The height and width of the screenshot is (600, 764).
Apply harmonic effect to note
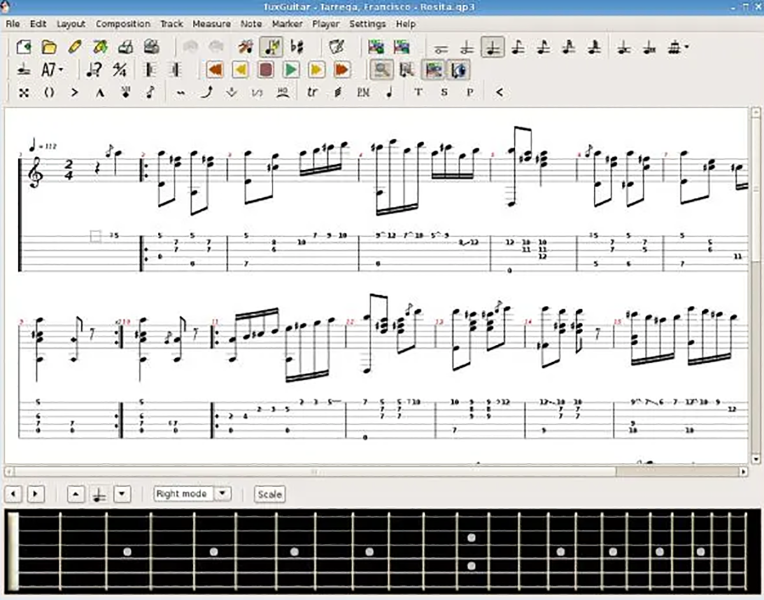pos(125,92)
